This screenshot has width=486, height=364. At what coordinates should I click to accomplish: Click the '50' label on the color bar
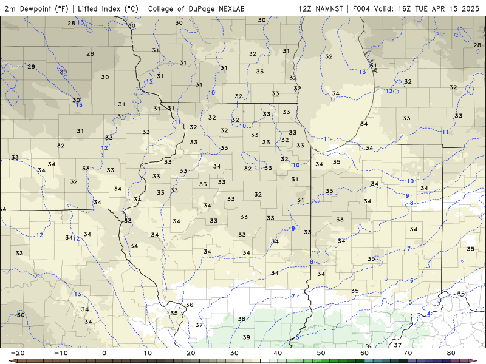[321, 353]
